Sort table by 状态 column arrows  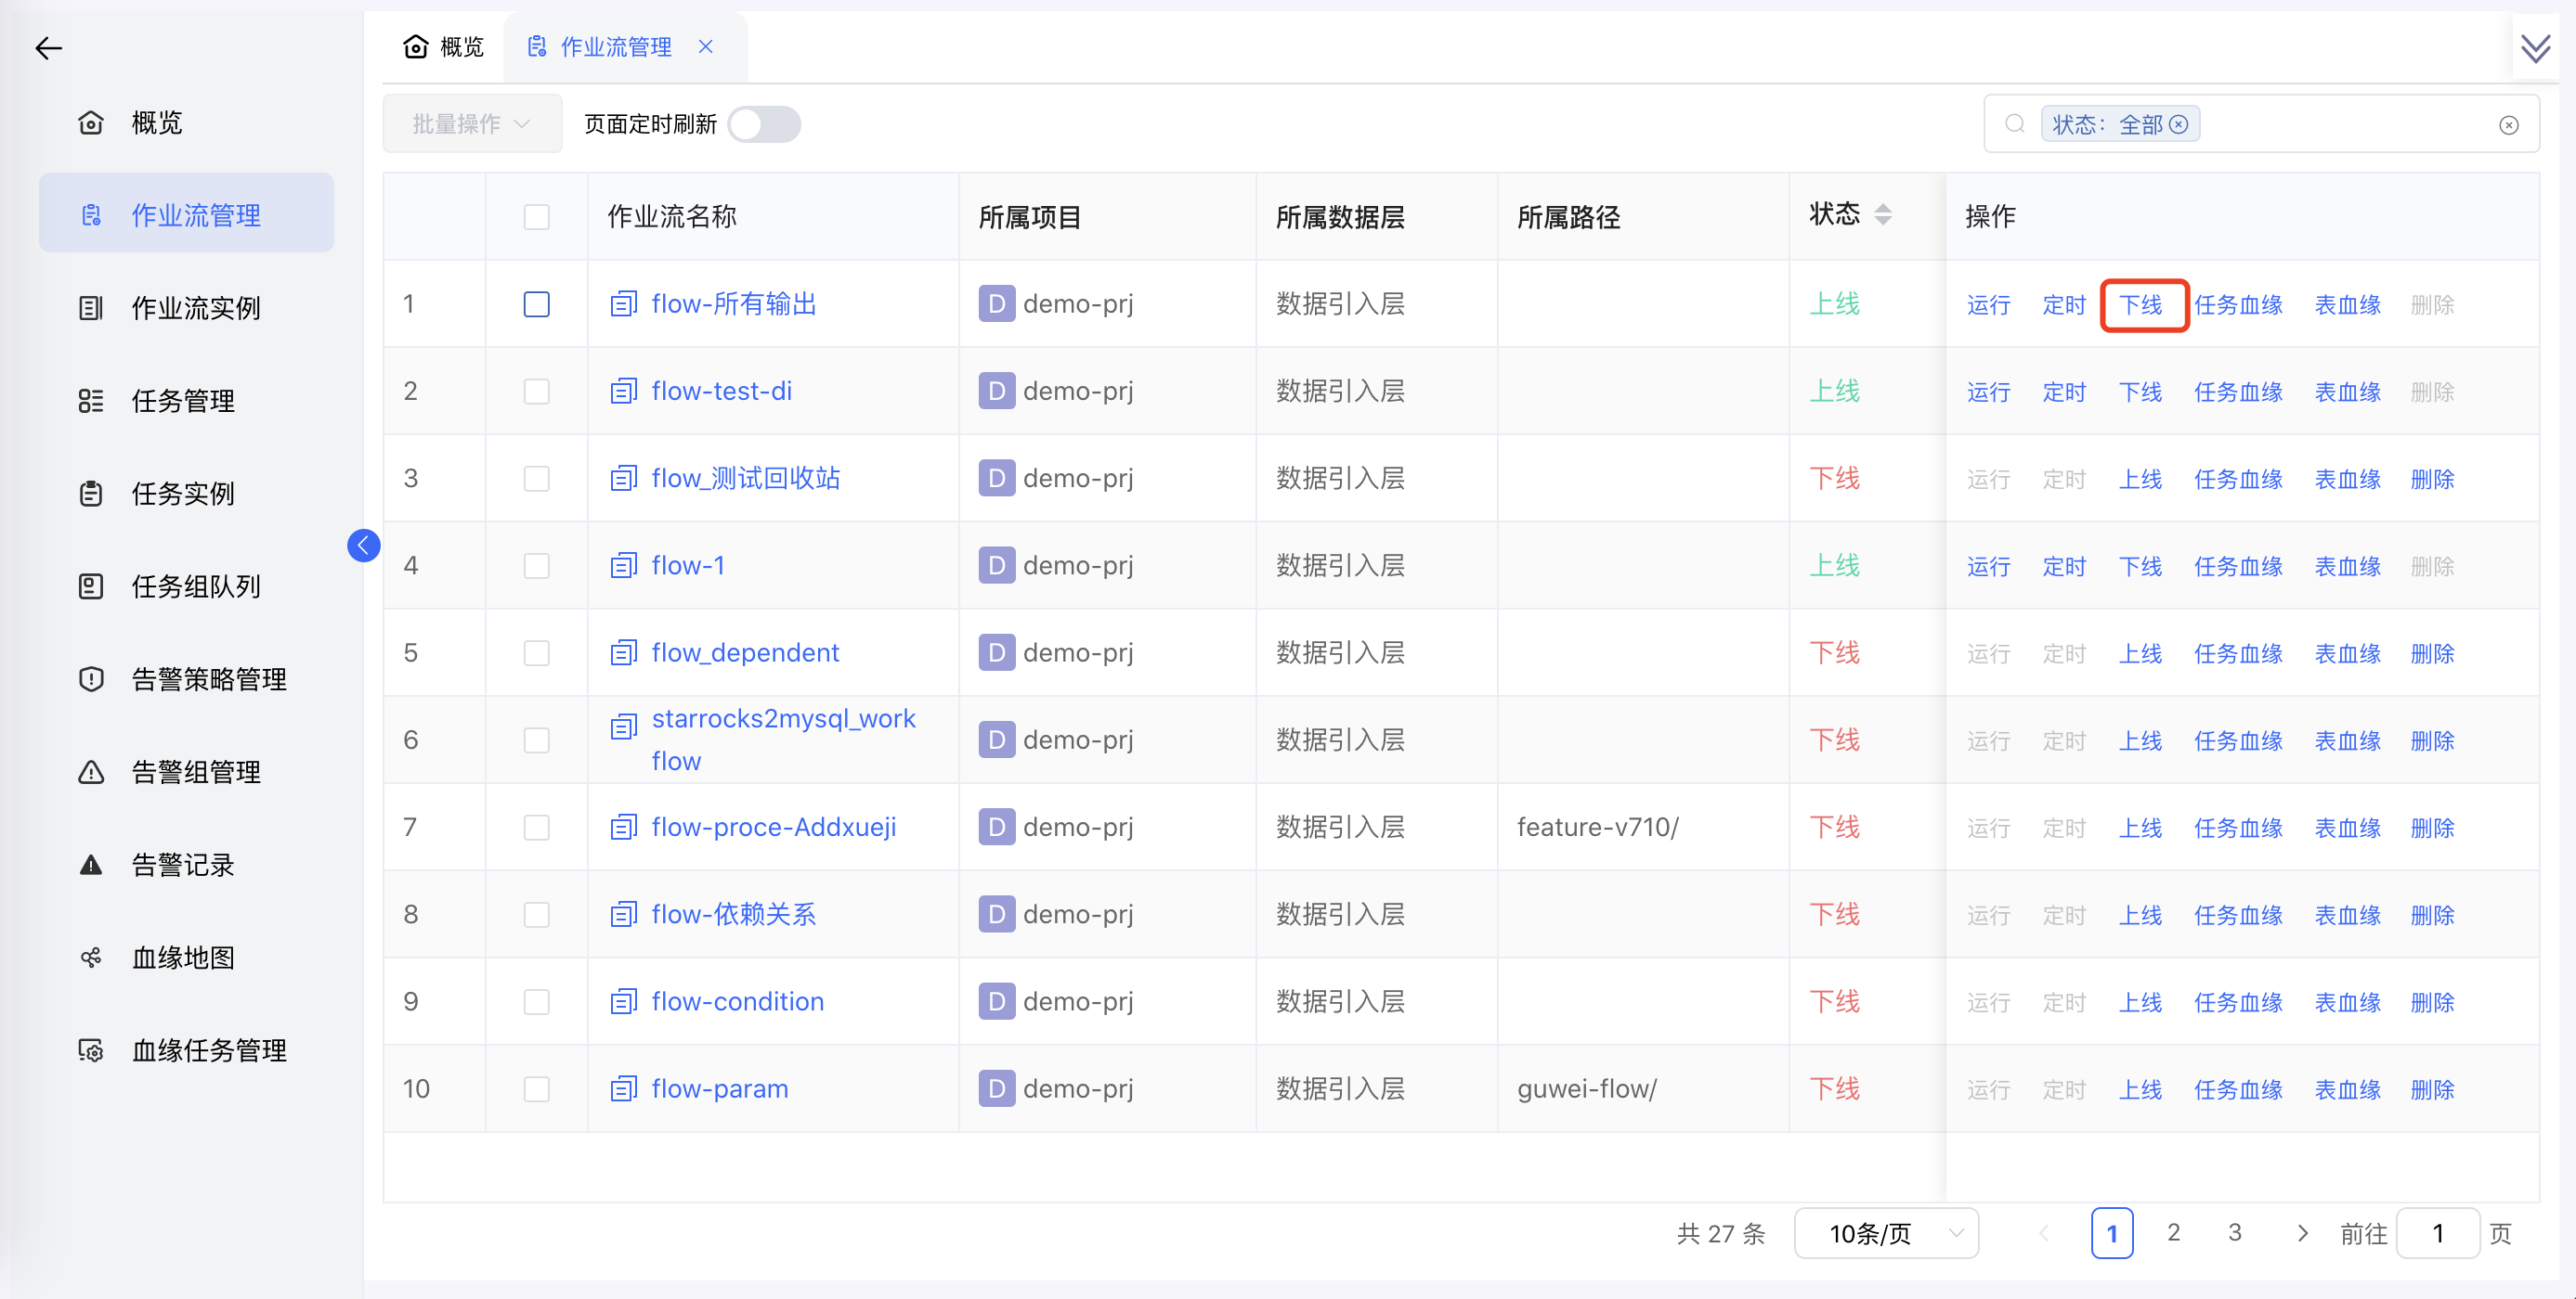1883,213
